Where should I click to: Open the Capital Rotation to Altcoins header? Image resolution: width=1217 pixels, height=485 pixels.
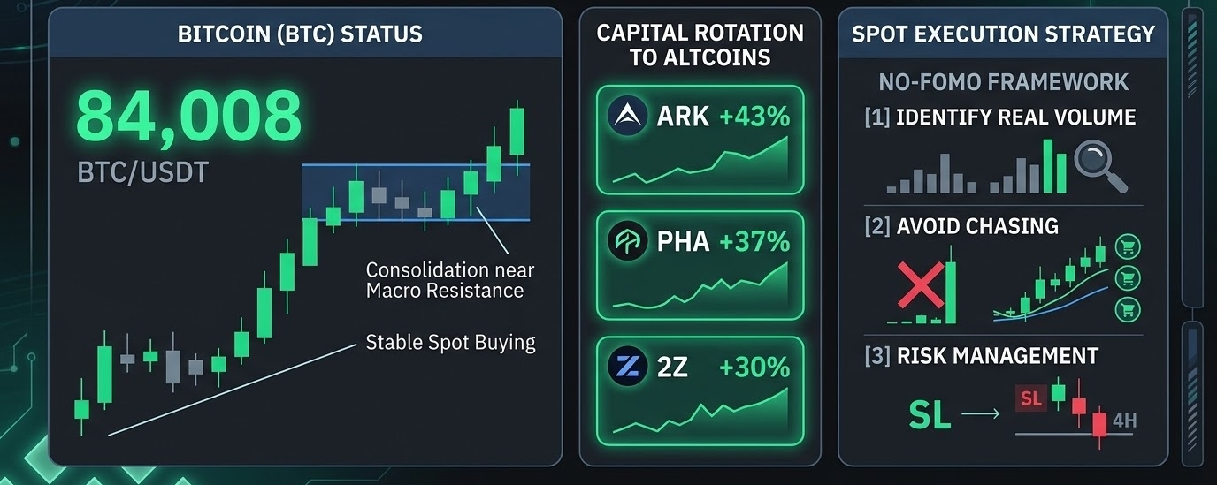[x=700, y=45]
